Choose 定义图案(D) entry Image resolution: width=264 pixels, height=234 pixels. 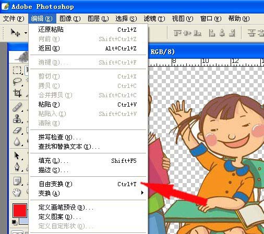coord(88,217)
